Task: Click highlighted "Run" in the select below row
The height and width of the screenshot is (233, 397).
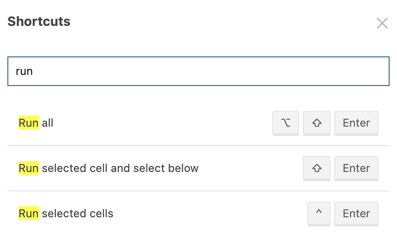Action: tap(28, 168)
